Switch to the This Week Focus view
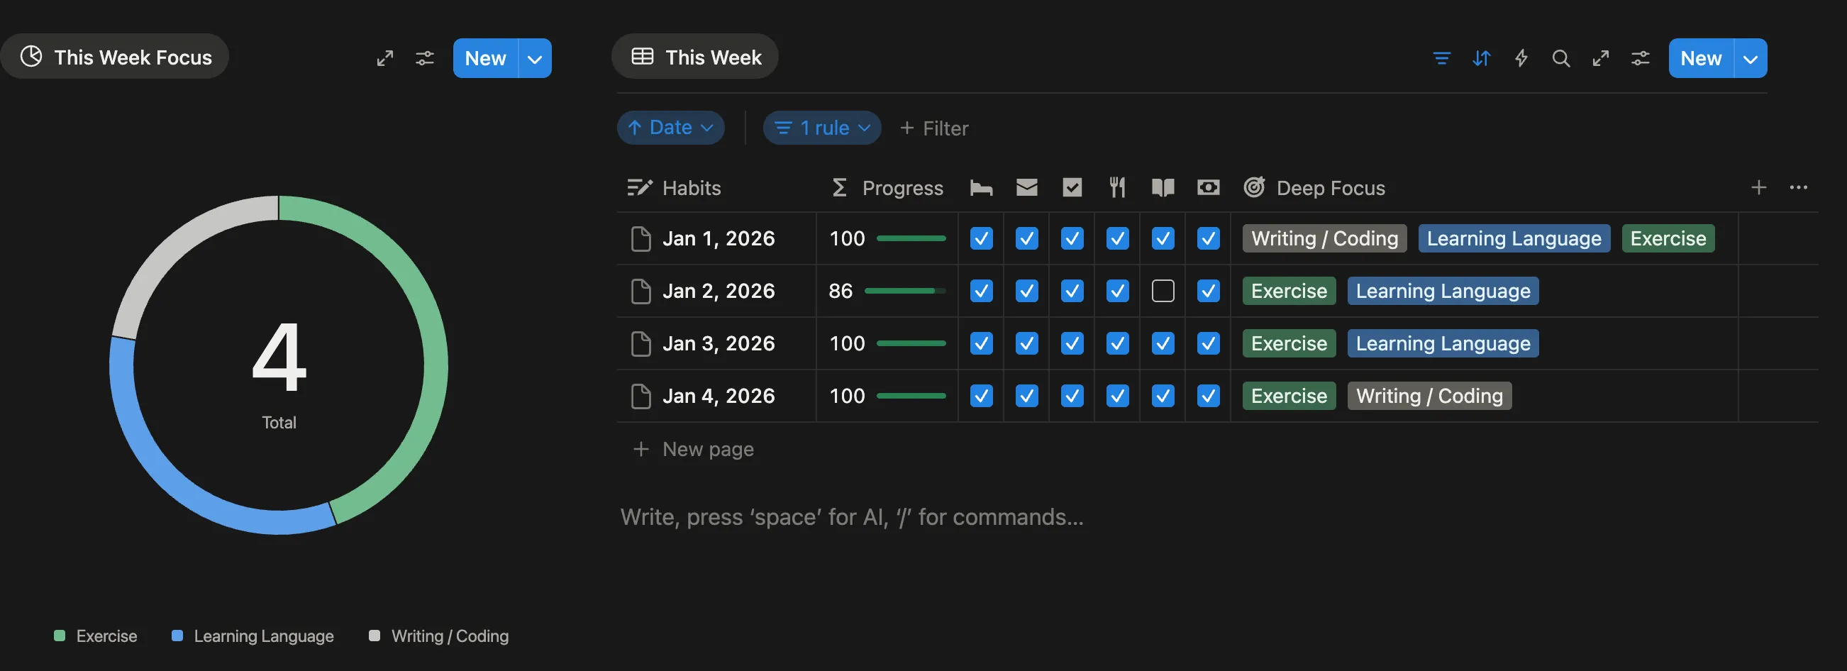 pos(115,57)
